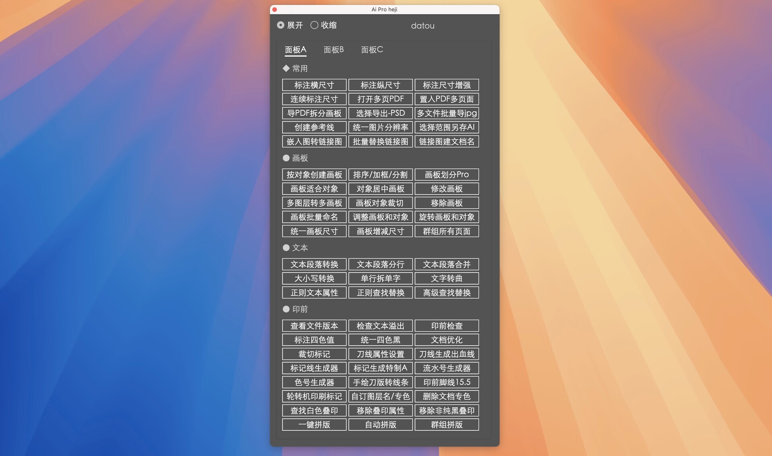
Task: Open 正则文本属性 tool
Action: (x=314, y=293)
